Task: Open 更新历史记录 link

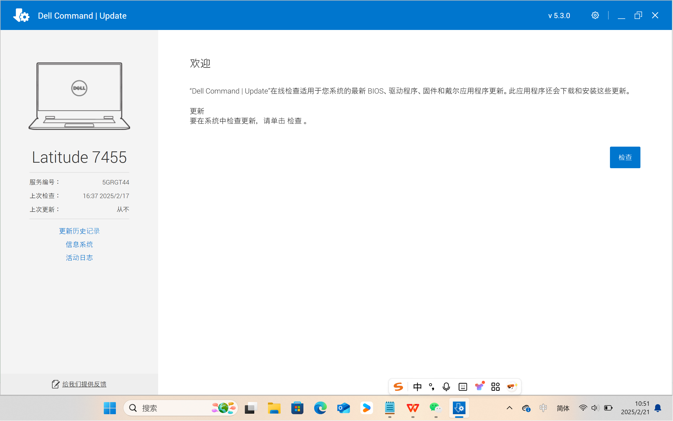Action: coord(79,231)
